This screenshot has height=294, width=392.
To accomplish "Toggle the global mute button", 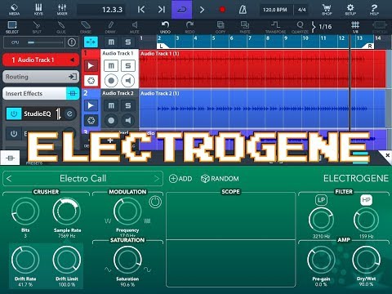I will click(x=111, y=42).
